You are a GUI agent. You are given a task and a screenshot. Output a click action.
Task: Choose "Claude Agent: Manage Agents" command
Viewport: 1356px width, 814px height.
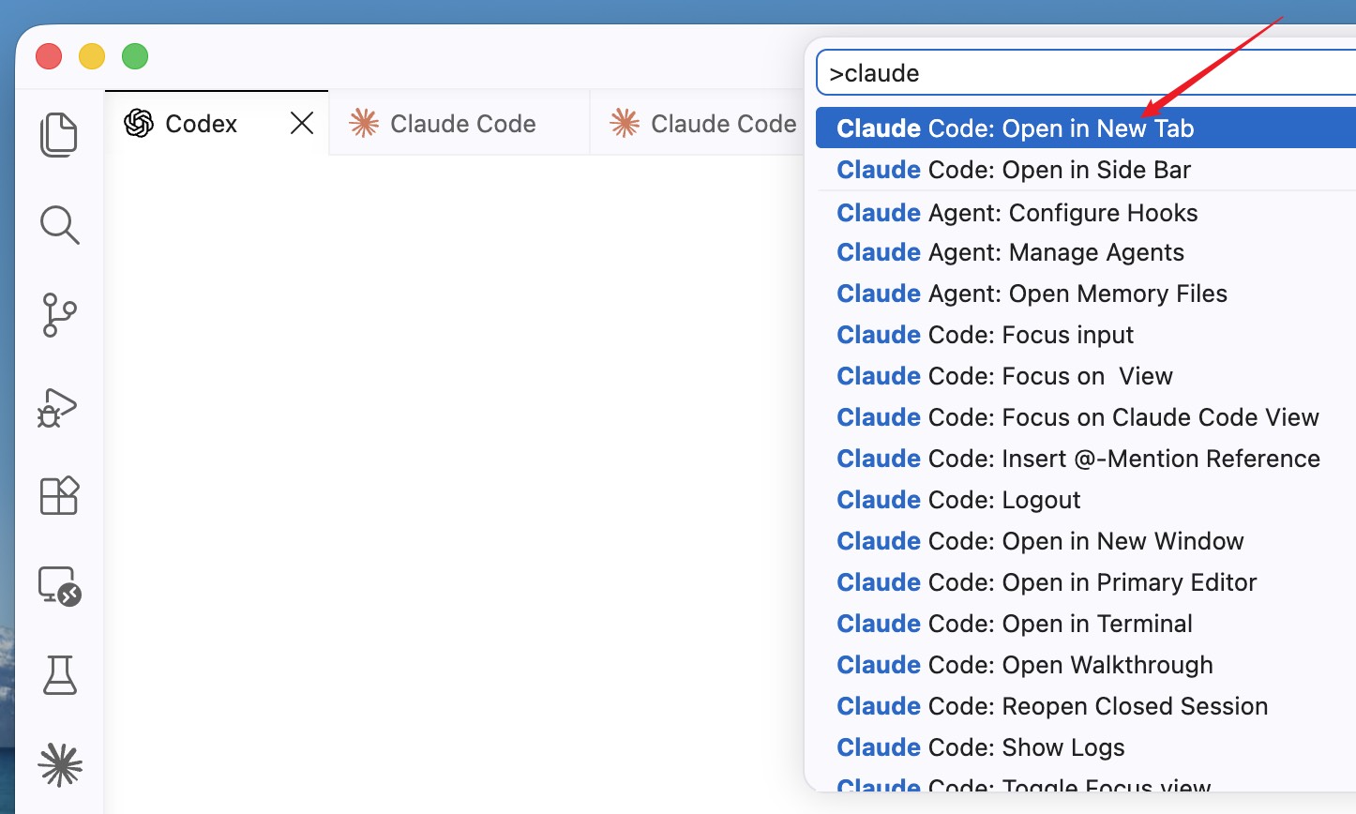pos(1086,252)
